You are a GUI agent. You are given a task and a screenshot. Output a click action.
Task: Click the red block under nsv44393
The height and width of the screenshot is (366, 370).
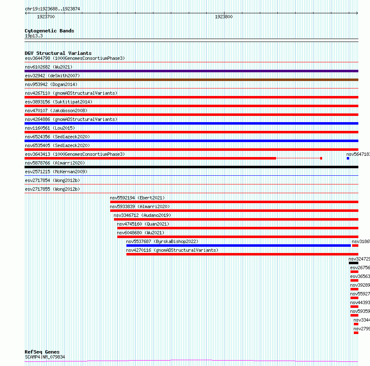pos(355,307)
